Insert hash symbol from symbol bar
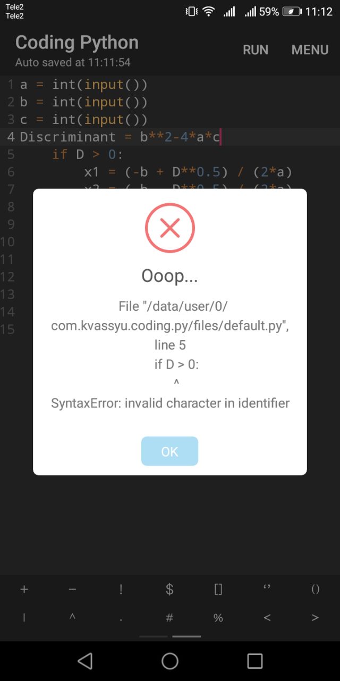 click(x=169, y=618)
